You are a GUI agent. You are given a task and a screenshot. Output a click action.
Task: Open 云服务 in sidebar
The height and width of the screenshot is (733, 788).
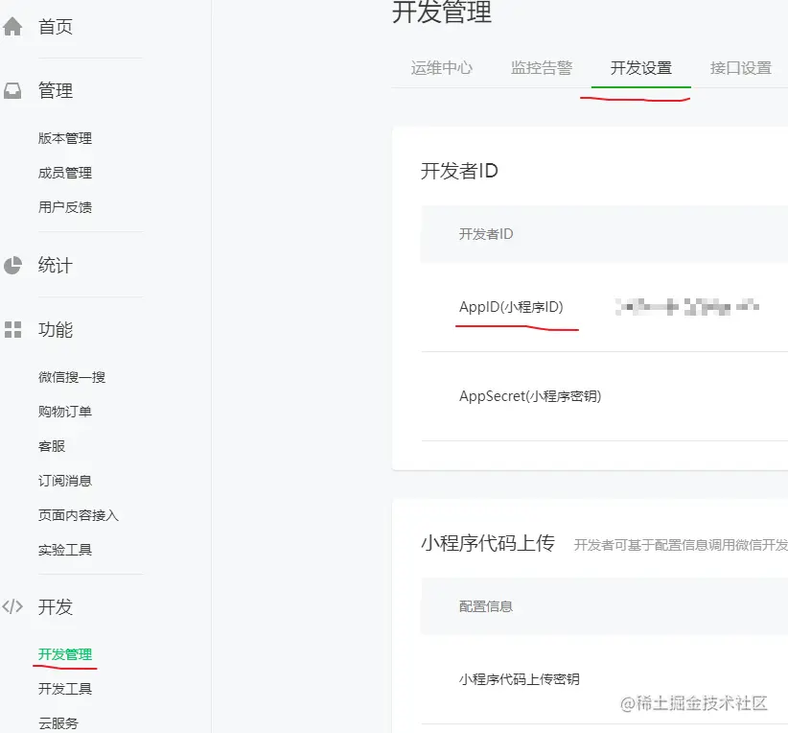(58, 723)
